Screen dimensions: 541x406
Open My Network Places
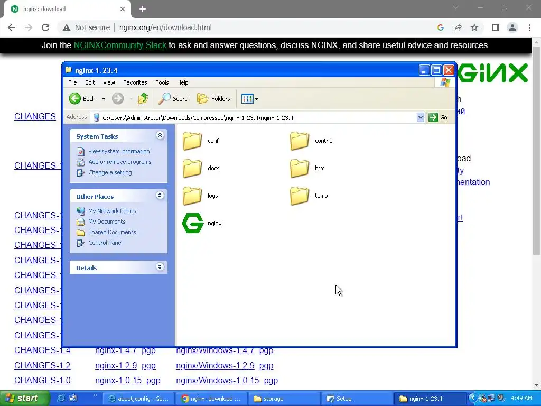click(112, 211)
